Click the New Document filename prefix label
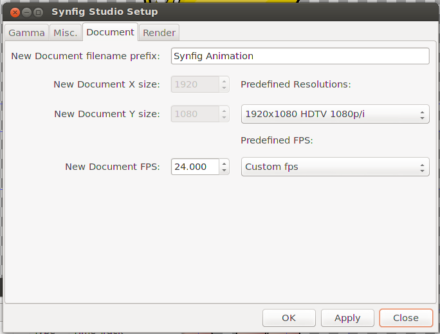The height and width of the screenshot is (334, 440). coord(86,56)
